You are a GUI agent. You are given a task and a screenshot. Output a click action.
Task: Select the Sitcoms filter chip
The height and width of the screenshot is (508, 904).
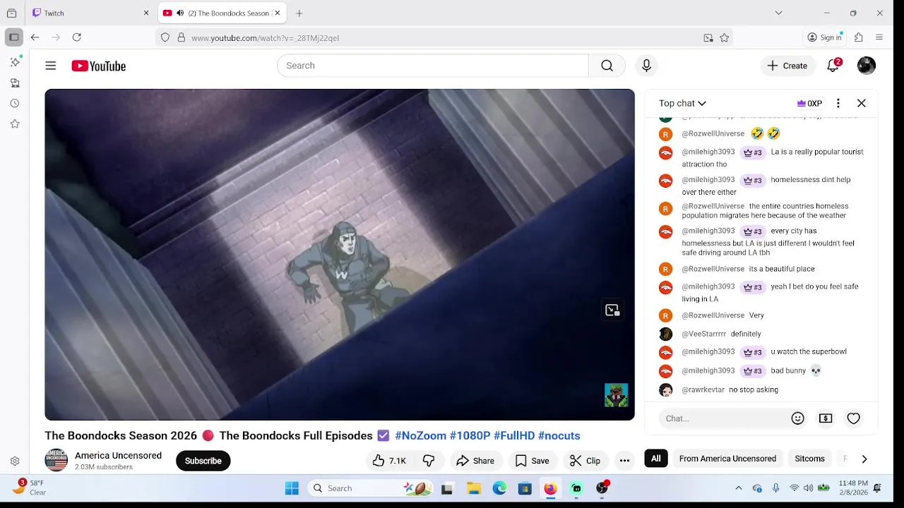pyautogui.click(x=809, y=459)
